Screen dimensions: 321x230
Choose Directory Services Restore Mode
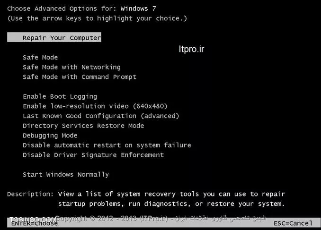[x=83, y=126]
